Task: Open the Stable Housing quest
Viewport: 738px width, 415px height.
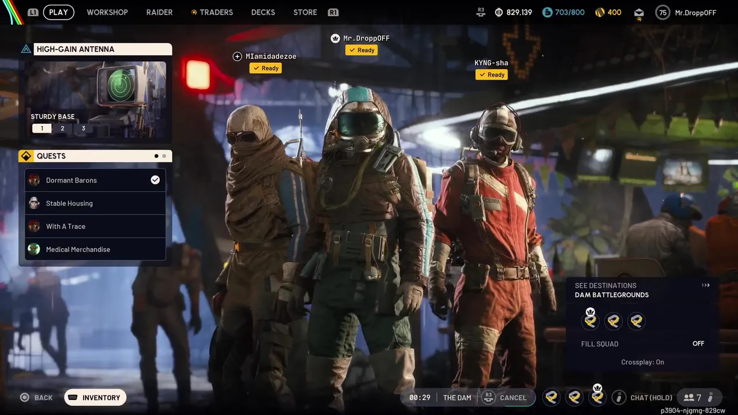Action: click(x=95, y=203)
